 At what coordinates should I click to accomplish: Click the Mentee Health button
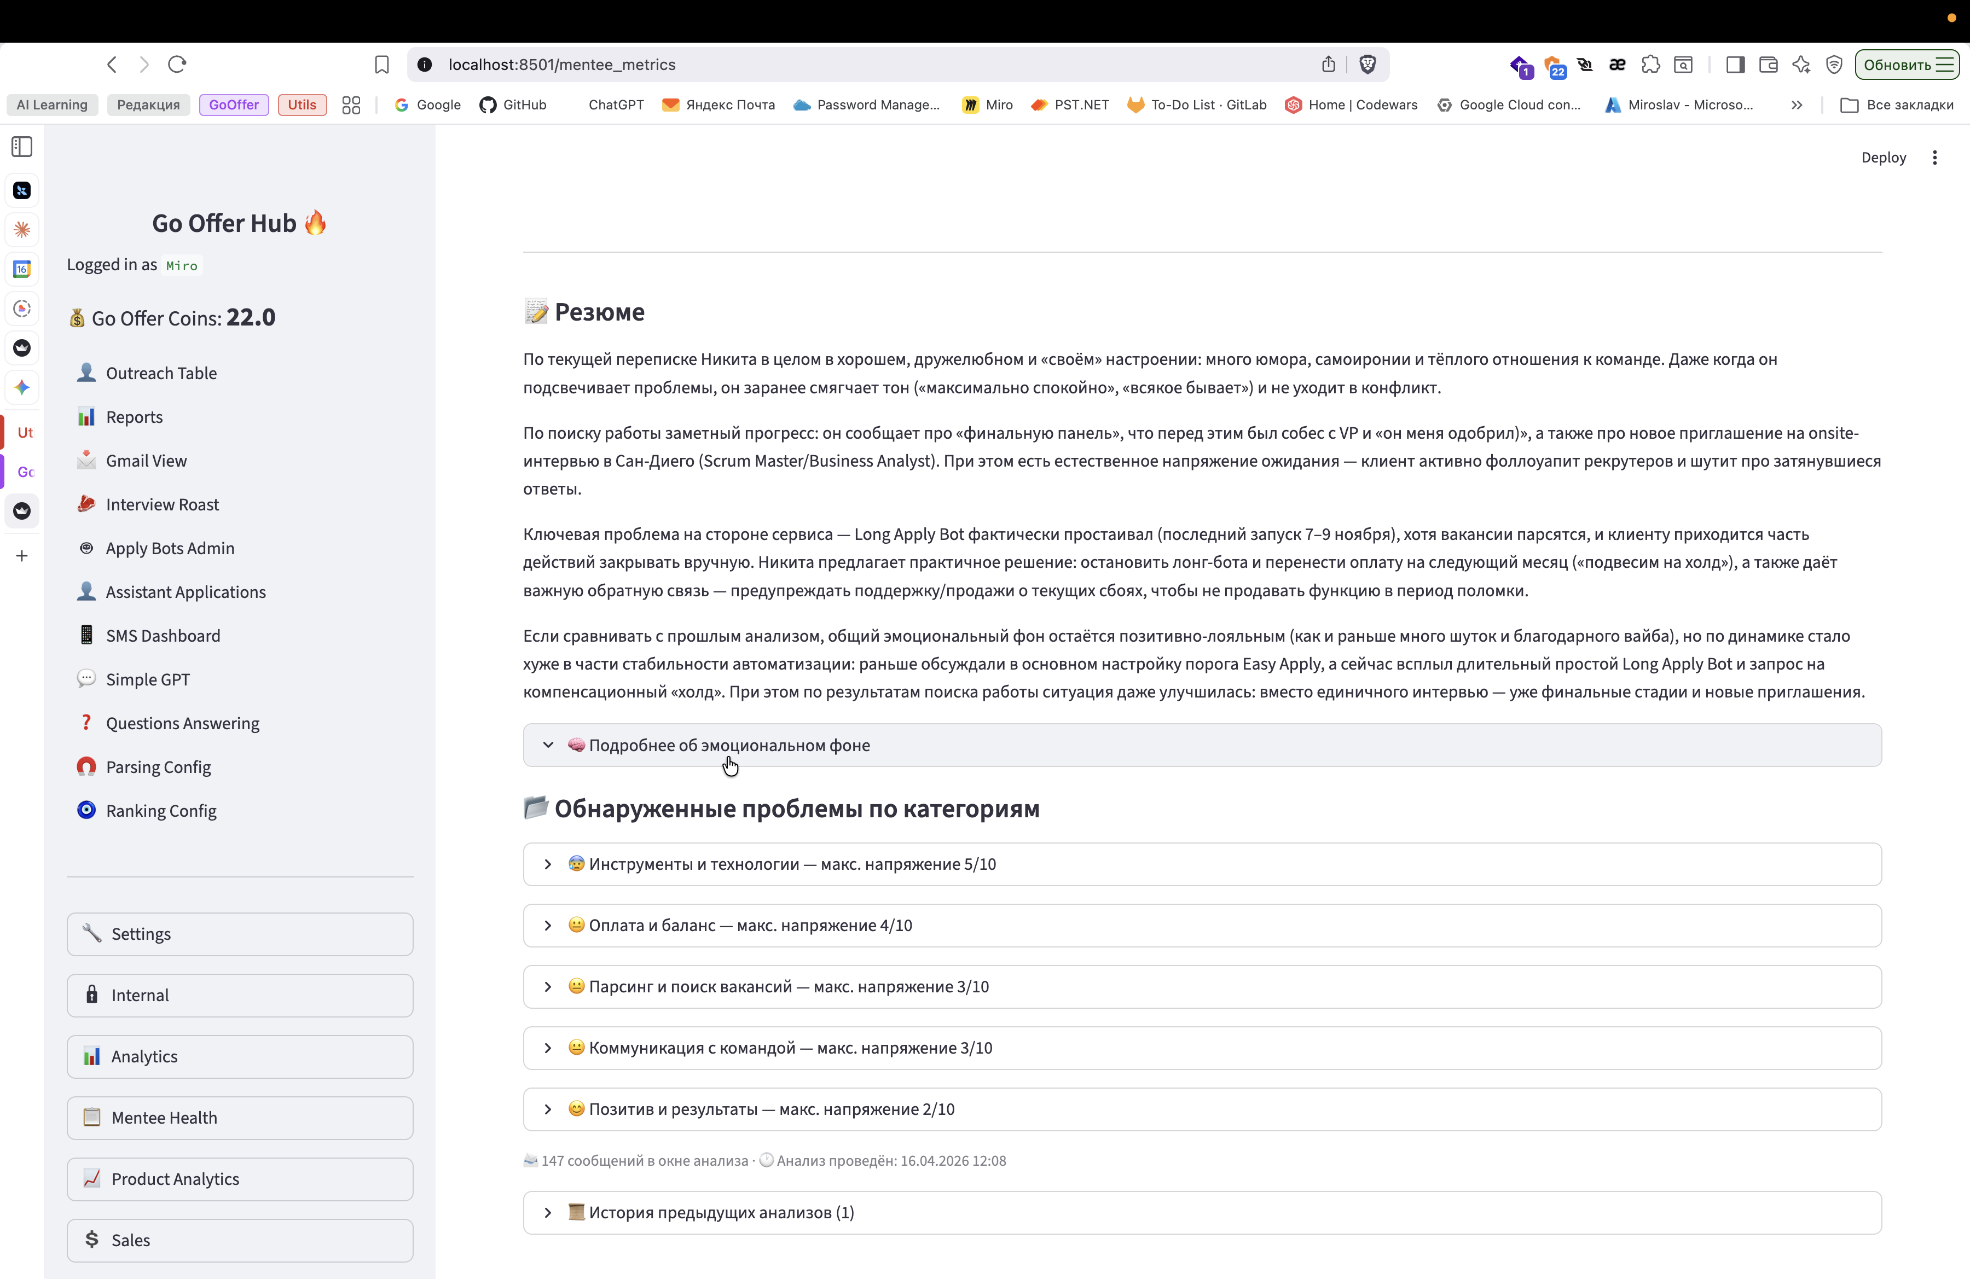pyautogui.click(x=240, y=1118)
